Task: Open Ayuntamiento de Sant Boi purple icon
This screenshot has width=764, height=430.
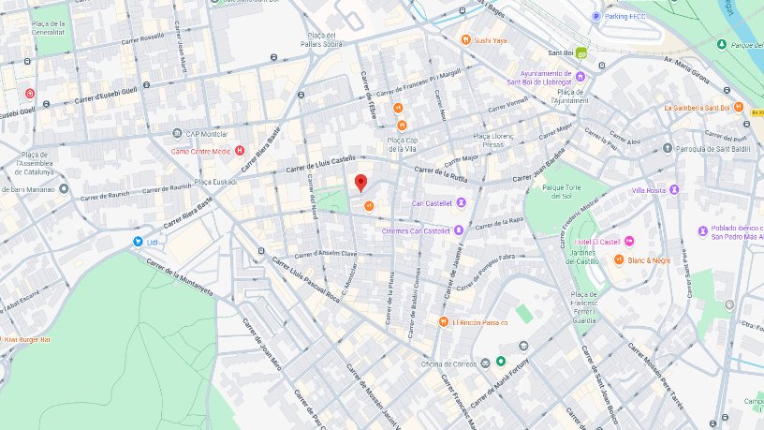Action: pyautogui.click(x=580, y=77)
